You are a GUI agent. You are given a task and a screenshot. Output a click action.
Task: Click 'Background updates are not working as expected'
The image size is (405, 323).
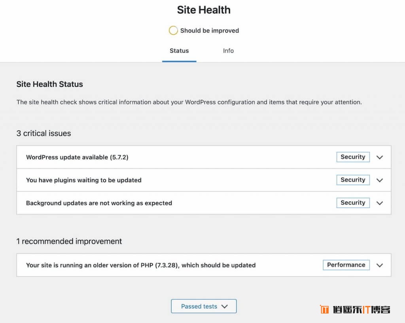tap(99, 203)
